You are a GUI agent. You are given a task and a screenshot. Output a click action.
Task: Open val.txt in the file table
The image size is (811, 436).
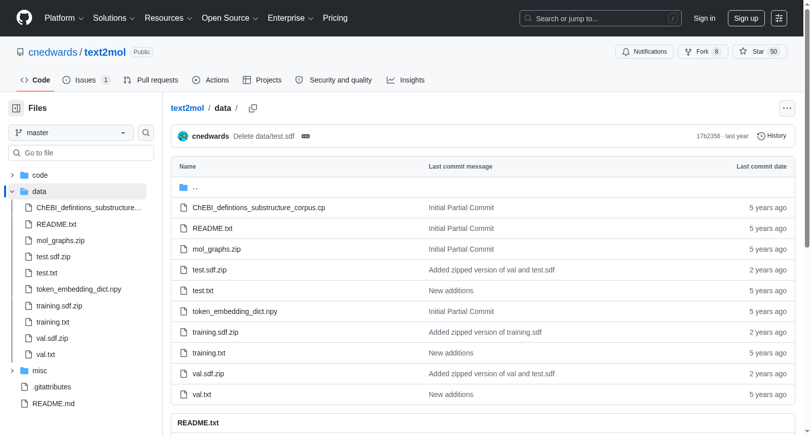202,394
